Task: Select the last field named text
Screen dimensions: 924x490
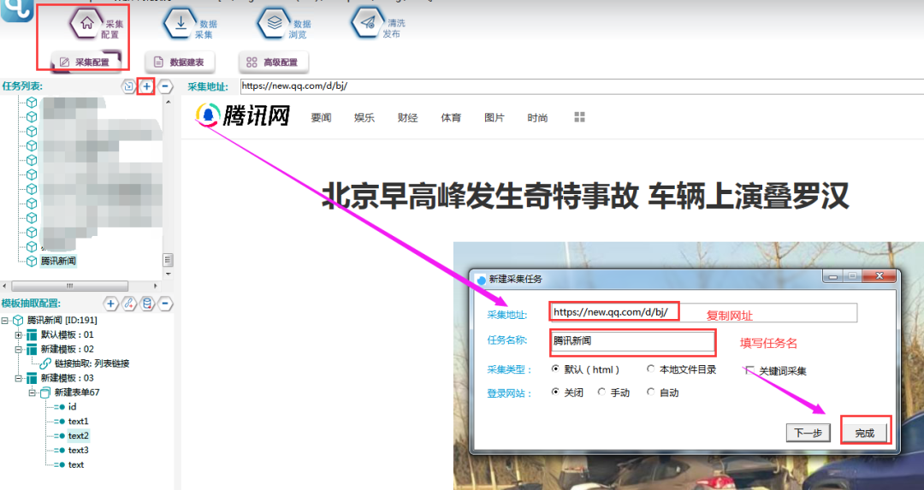Action: tap(75, 464)
